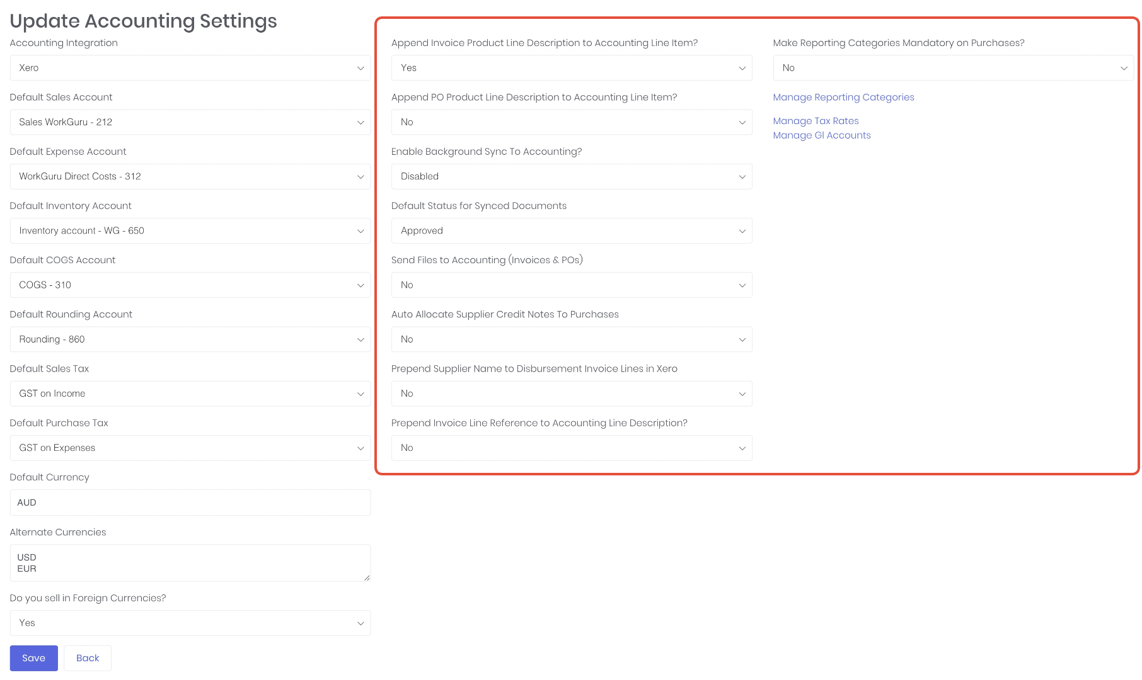The width and height of the screenshot is (1142, 680).
Task: Open the Default Expense Account dropdown
Action: (x=190, y=176)
